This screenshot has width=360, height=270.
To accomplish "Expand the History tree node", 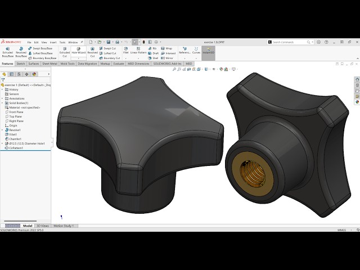I will coord(2,89).
